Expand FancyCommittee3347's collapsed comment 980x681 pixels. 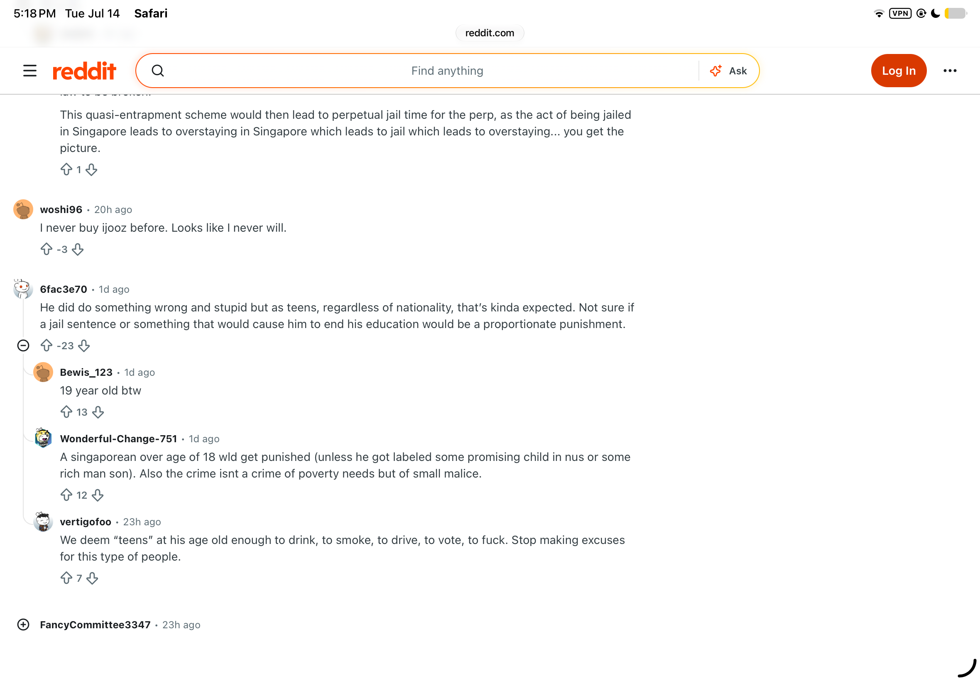pyautogui.click(x=23, y=625)
